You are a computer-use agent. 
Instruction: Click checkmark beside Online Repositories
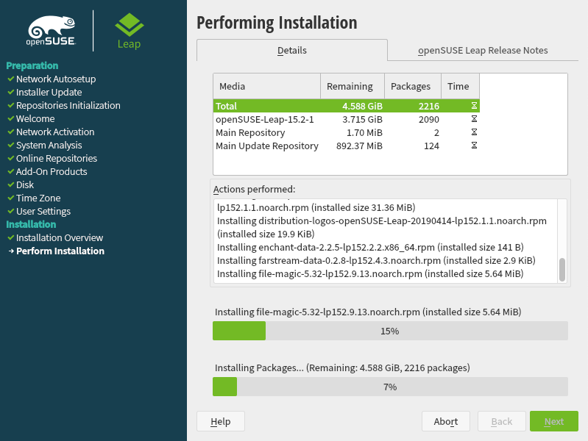[x=11, y=158]
